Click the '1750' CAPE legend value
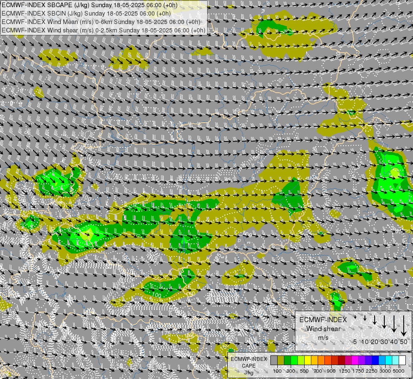The image size is (413, 379). [358, 371]
